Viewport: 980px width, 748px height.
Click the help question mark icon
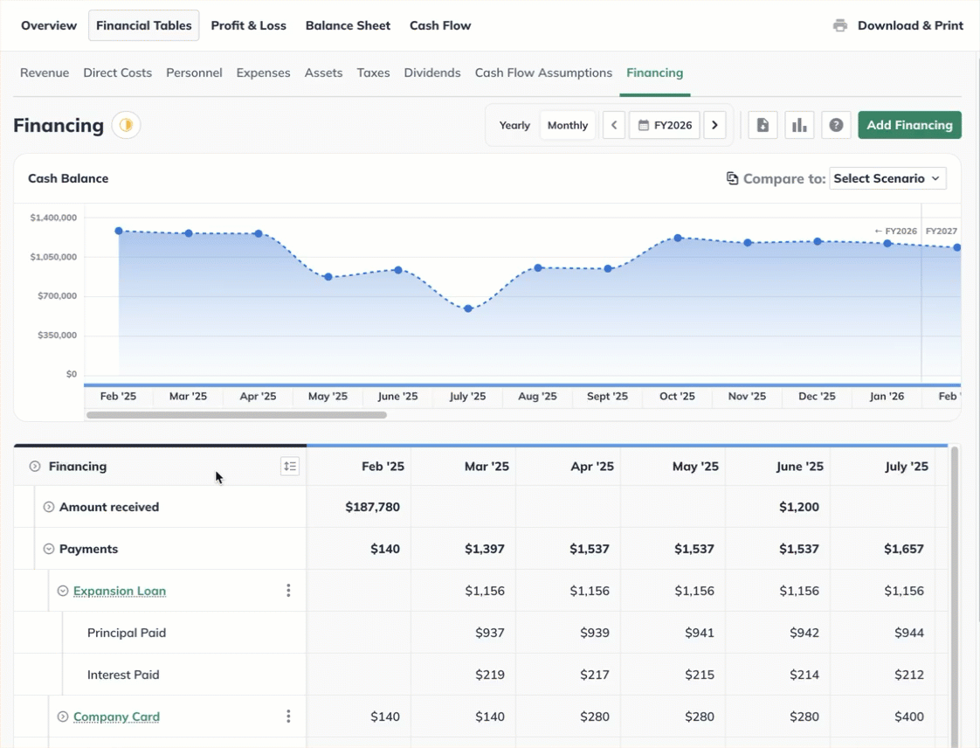point(836,124)
